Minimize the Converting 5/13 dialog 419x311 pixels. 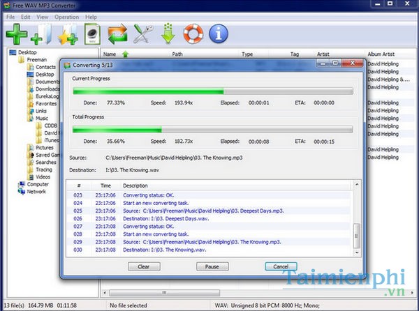[x=323, y=63]
